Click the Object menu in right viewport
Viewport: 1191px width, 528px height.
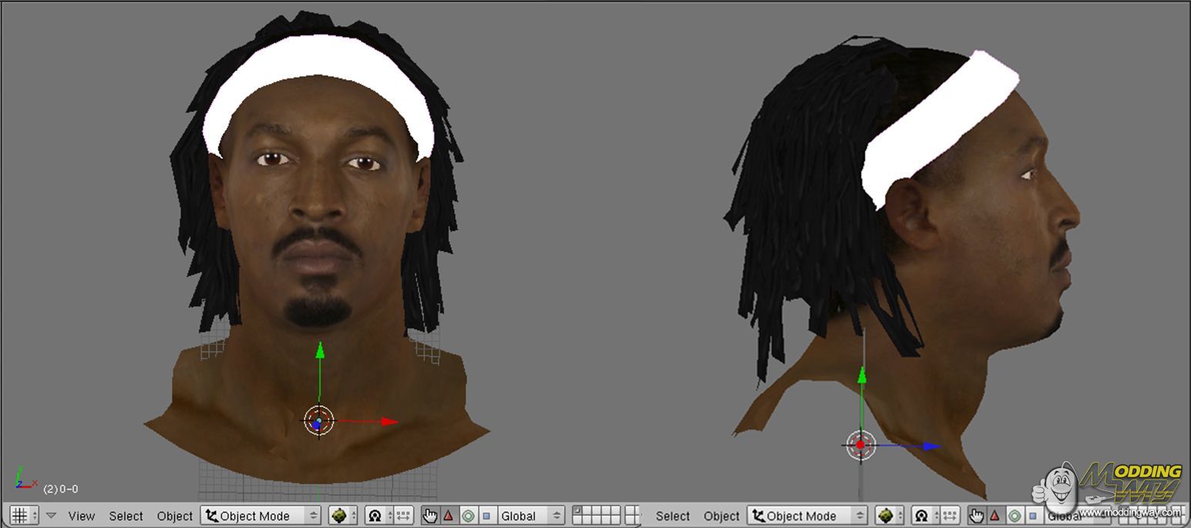721,516
